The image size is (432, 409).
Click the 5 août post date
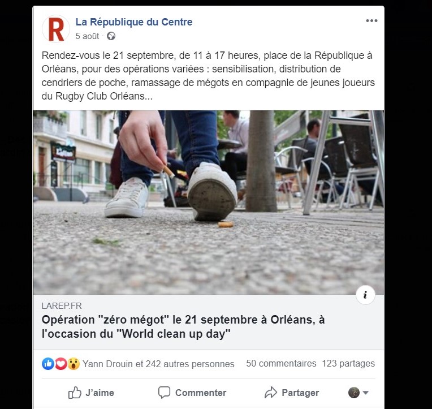coord(87,36)
